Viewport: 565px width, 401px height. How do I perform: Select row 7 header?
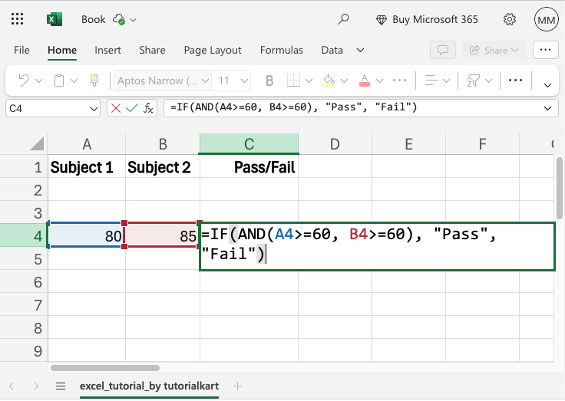pyautogui.click(x=24, y=305)
